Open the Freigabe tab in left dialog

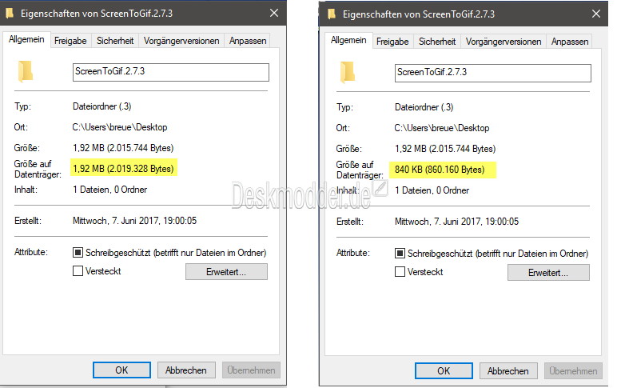pyautogui.click(x=70, y=41)
